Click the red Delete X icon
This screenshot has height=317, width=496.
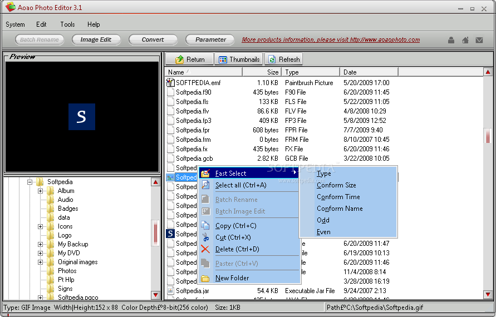205,249
